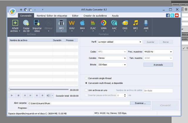Click the ¡Convertir! button
This screenshot has width=188, height=123.
pyautogui.click(x=165, y=105)
